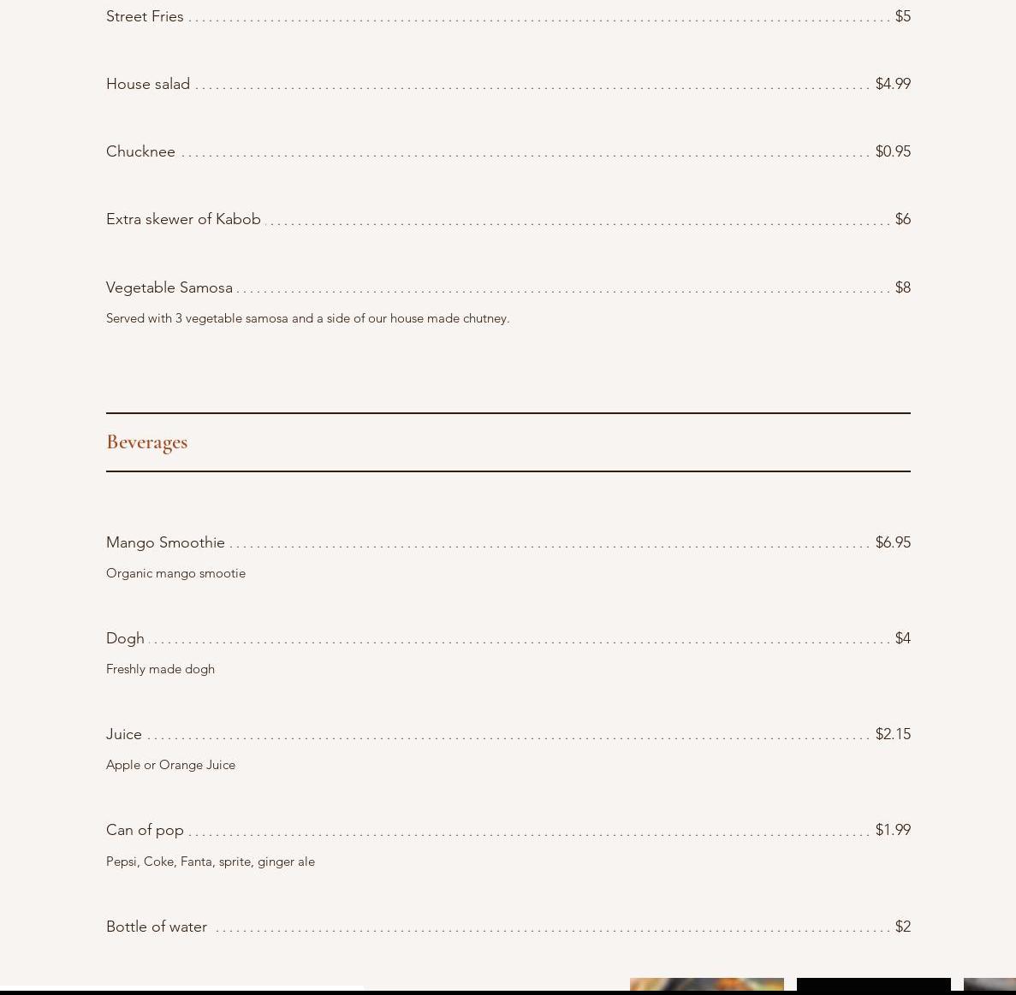Click the Beverages section heading
Viewport: 1016px width, 995px height.
pos(147,442)
